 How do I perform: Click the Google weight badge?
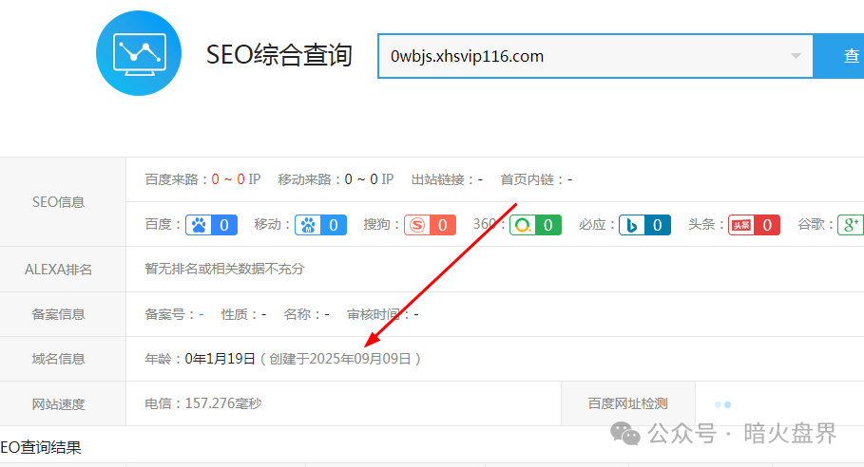[x=851, y=225]
